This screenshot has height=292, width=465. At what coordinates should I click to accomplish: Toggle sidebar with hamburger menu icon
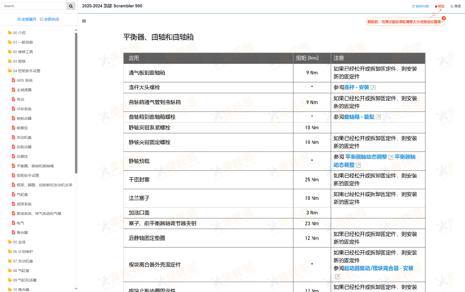tap(84, 21)
